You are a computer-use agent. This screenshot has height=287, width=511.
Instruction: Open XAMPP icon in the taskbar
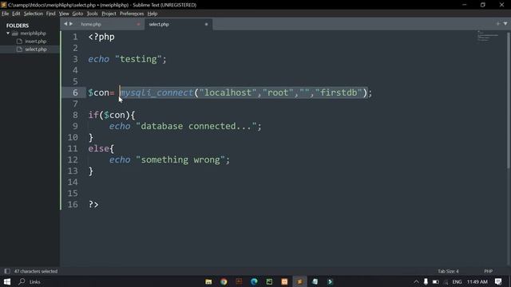284,281
